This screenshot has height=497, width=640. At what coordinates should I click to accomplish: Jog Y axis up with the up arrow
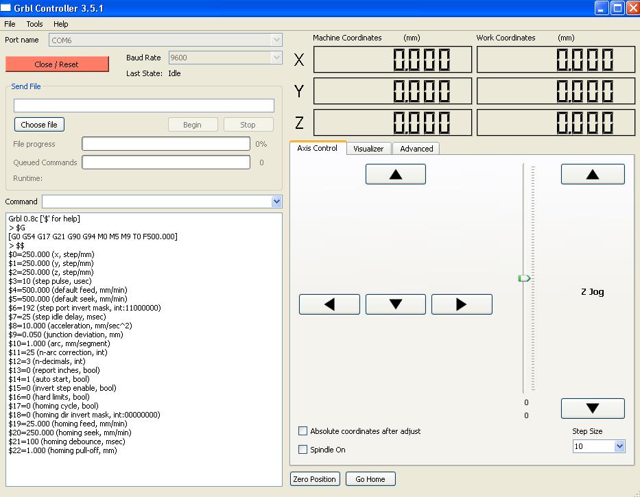click(x=396, y=174)
